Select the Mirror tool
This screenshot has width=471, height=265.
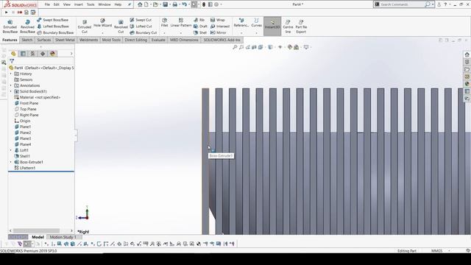tap(219, 32)
